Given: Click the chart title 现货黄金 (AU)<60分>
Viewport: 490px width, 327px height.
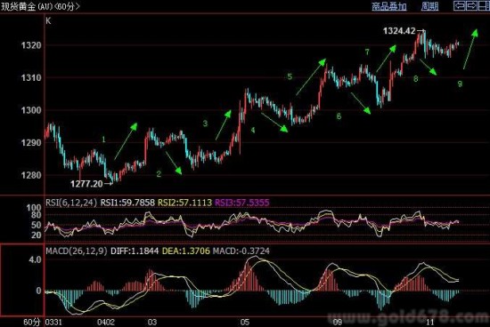Looking at the screenshot, I should [40, 6].
